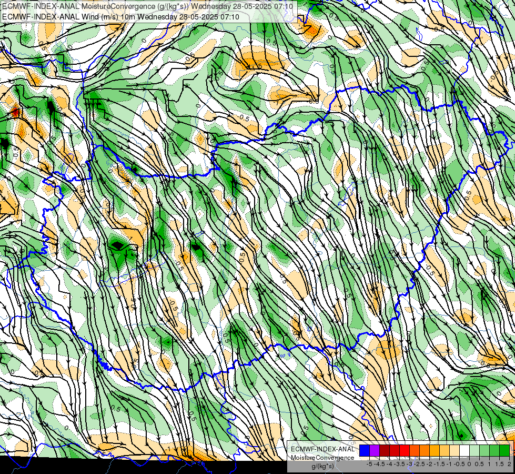The image size is (515, 474).
Task: Click the light orange swatch between -1.5 and -1
Action: [445, 450]
